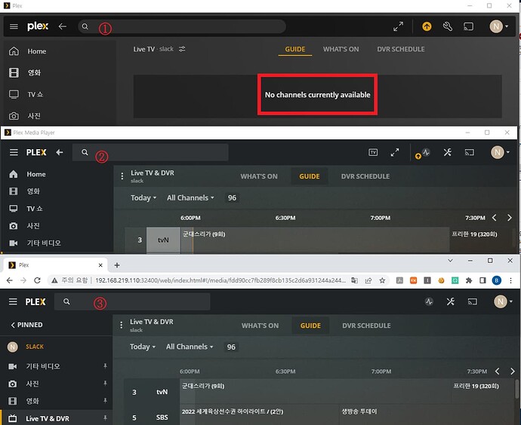Select SBS channel in Plex web guide

click(162, 417)
